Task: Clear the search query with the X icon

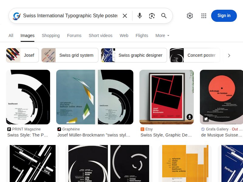Action: 125,15
